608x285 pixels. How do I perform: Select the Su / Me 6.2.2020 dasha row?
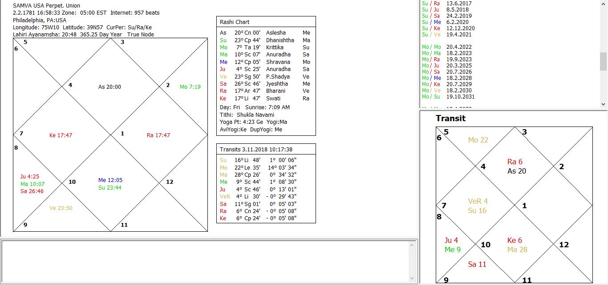[445, 22]
